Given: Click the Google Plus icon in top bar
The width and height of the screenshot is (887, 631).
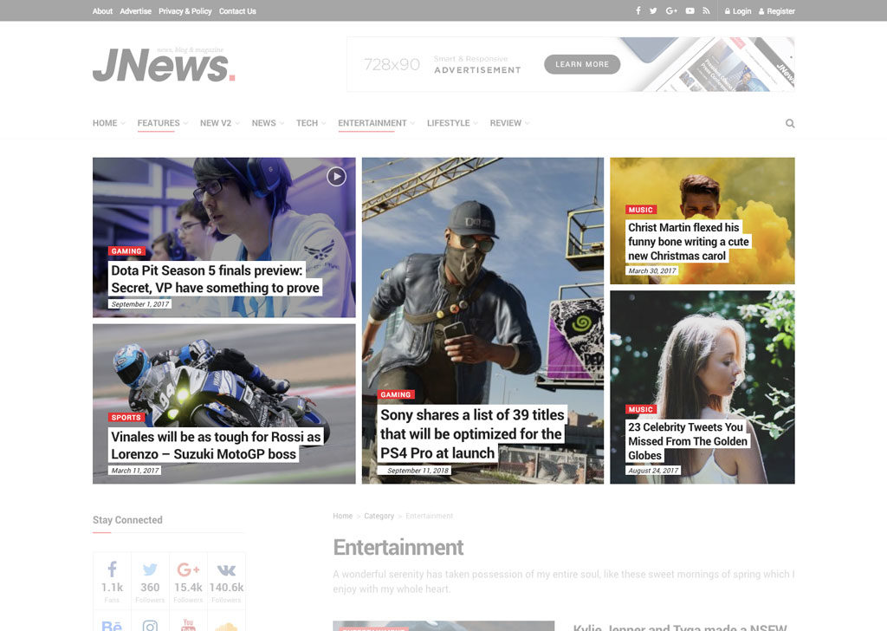Looking at the screenshot, I should click(672, 11).
